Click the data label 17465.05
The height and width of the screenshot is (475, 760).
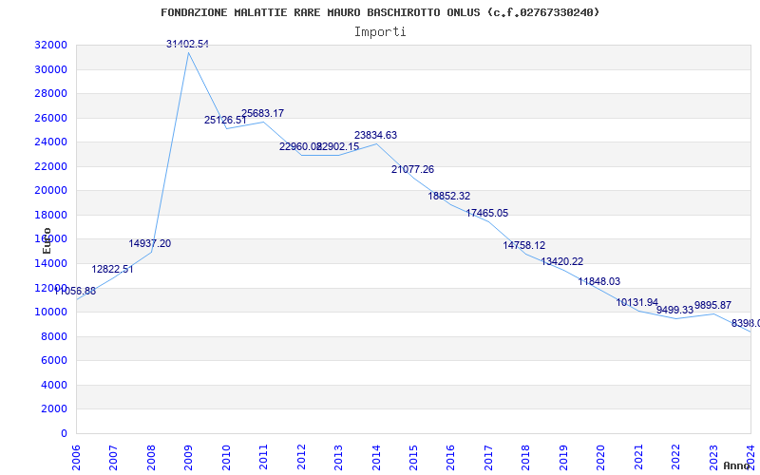coord(487,213)
